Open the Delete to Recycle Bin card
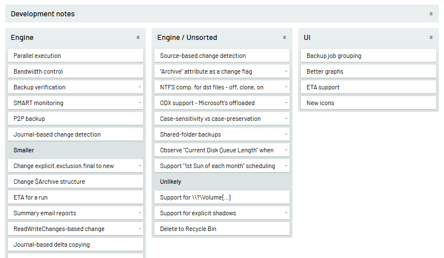Screen dimensions: 444x258 pos(222,229)
